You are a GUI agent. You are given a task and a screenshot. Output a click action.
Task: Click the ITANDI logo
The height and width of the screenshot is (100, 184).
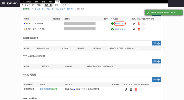click(13, 3)
